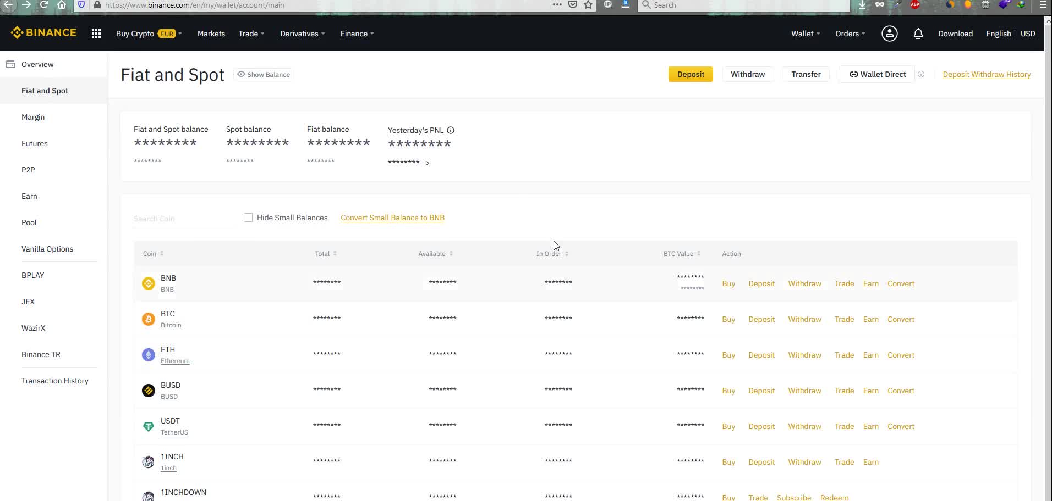The image size is (1052, 501).
Task: Change language via English selector
Action: (998, 34)
